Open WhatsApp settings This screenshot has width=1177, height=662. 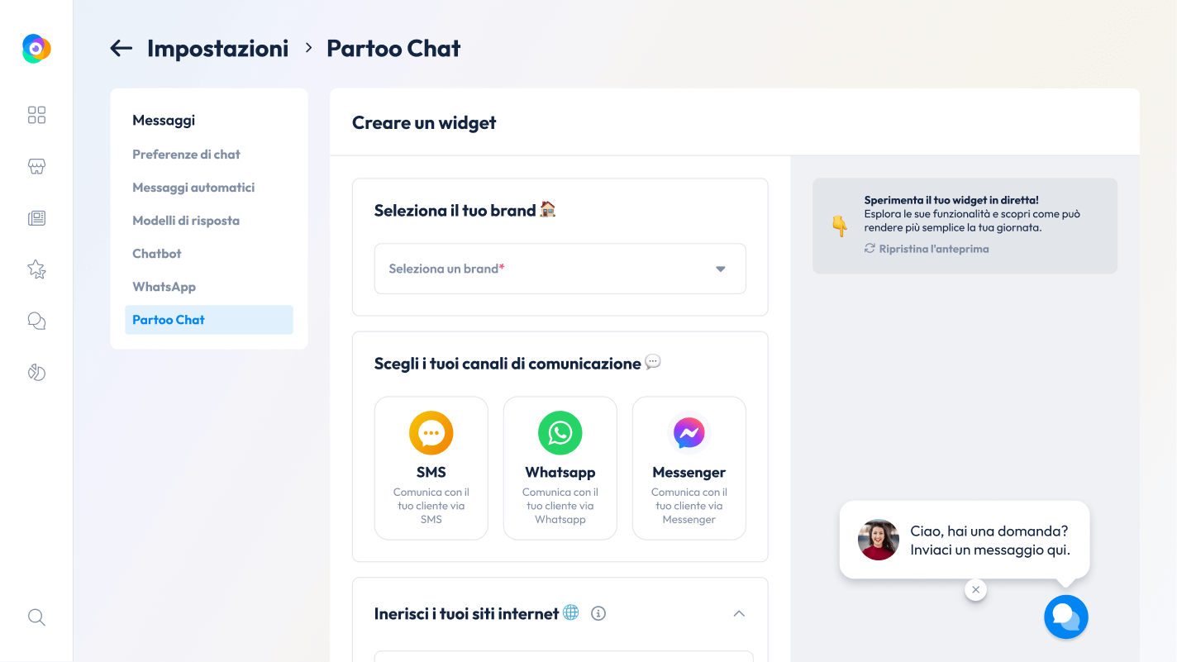(164, 287)
